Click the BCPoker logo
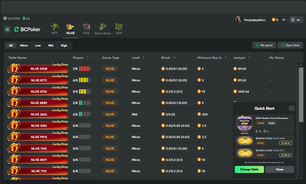This screenshot has height=184, width=306. point(27,29)
